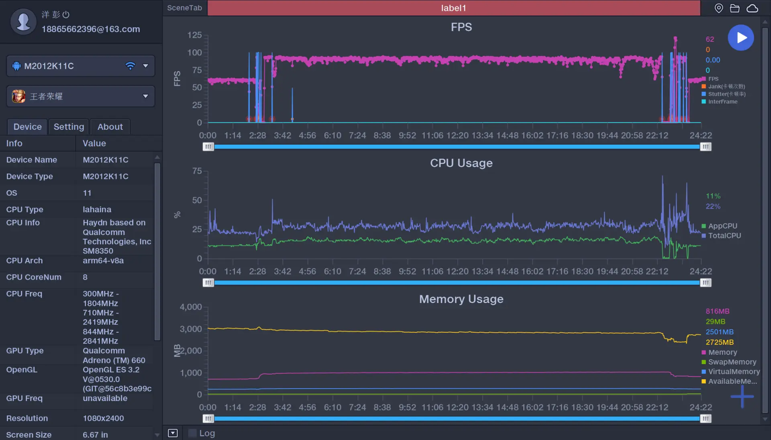Expand the app selector dropdown for 王者荣耀

(x=145, y=96)
